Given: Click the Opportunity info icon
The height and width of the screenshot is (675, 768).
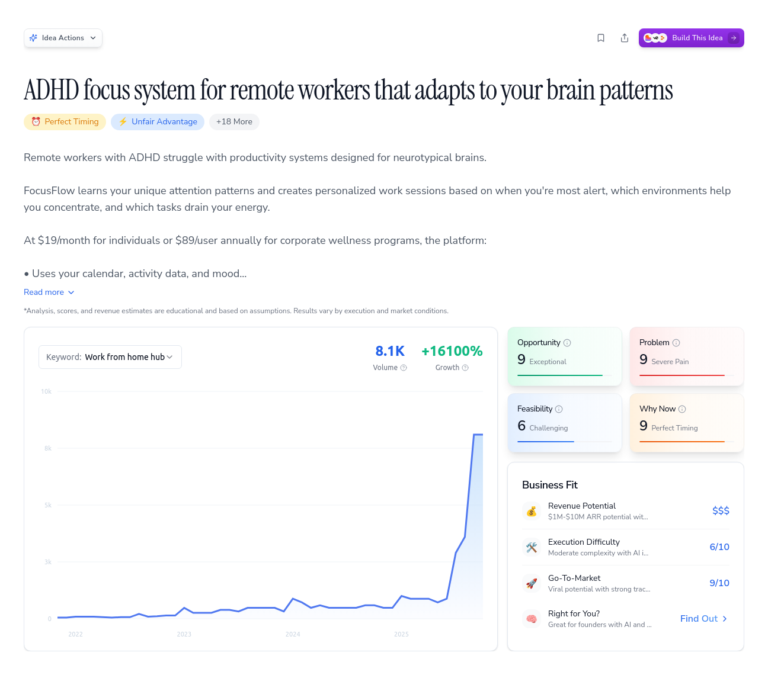Looking at the screenshot, I should [568, 342].
